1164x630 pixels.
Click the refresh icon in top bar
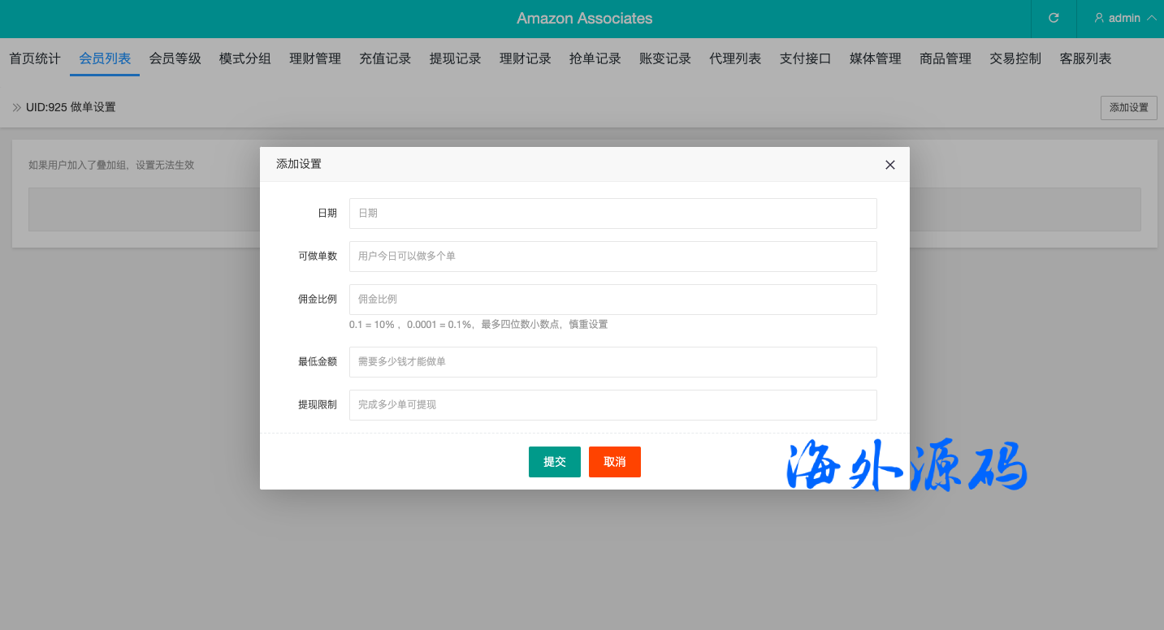pos(1054,18)
